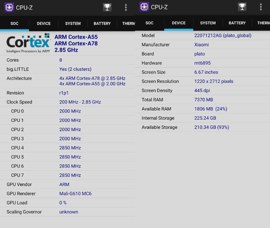Click Scaling Governor value 'unknown'
The height and width of the screenshot is (228, 270).
[69, 212]
